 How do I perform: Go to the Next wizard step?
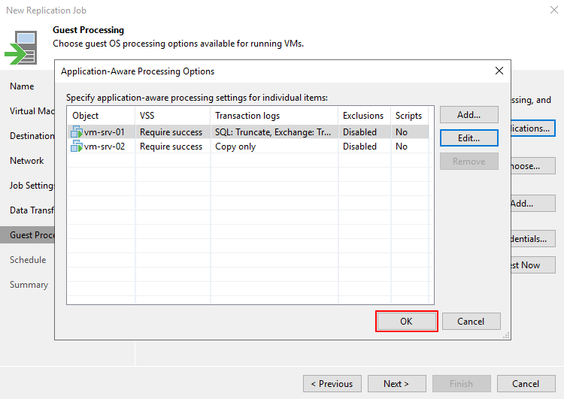click(x=396, y=383)
